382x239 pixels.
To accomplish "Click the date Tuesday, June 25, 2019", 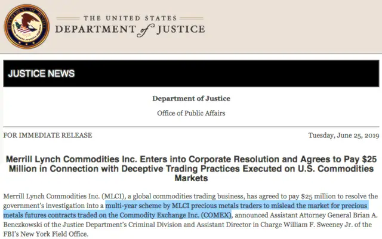I will [x=344, y=135].
